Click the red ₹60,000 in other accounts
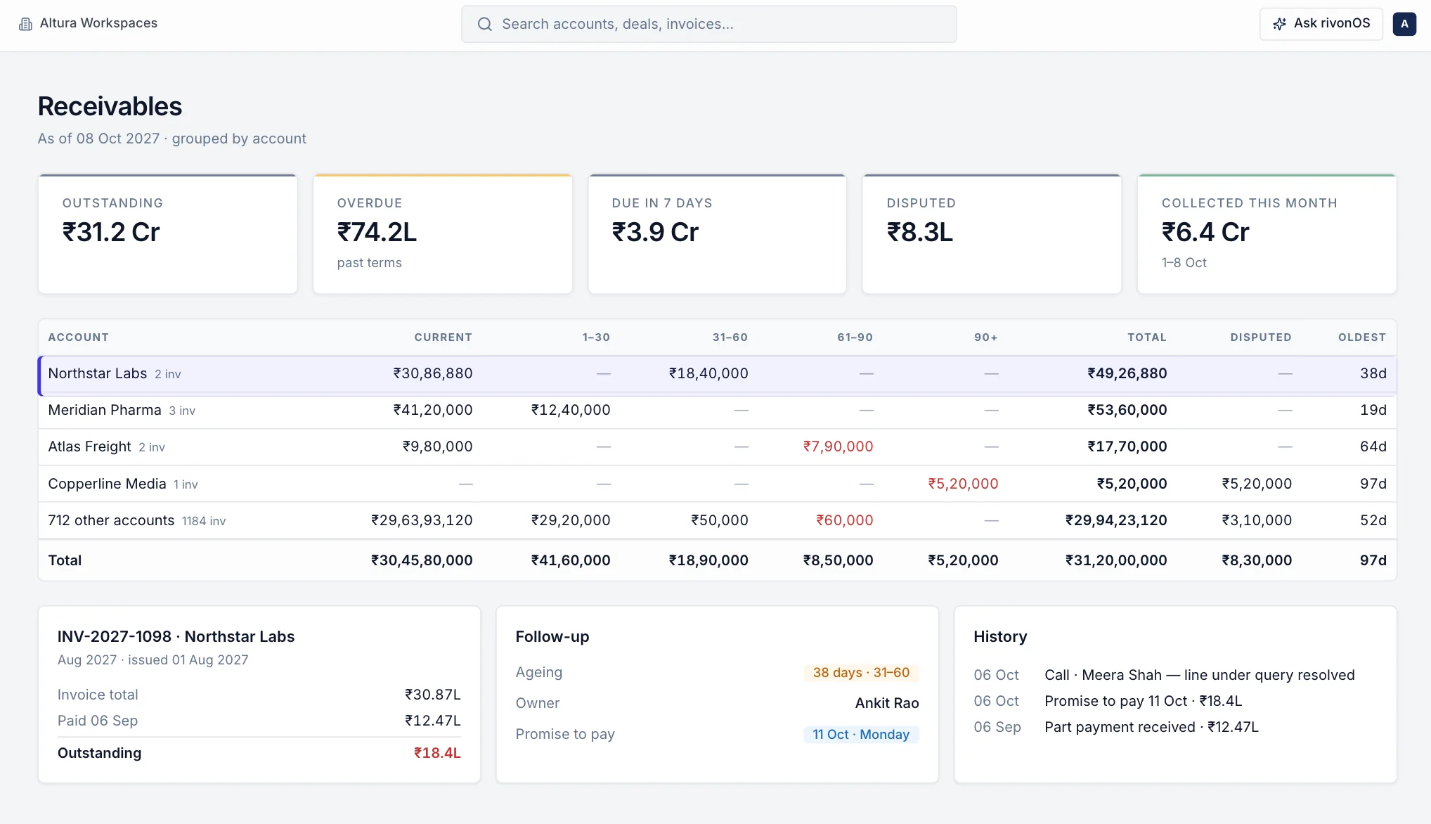Screen dimensions: 1431x824 pos(844,520)
